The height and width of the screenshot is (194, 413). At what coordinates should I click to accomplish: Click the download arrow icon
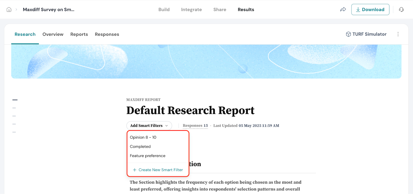coord(358,10)
